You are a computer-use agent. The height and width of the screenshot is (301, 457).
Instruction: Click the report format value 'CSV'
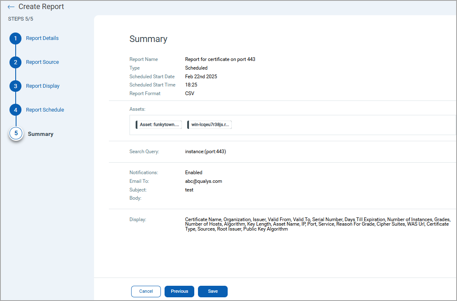pos(190,93)
